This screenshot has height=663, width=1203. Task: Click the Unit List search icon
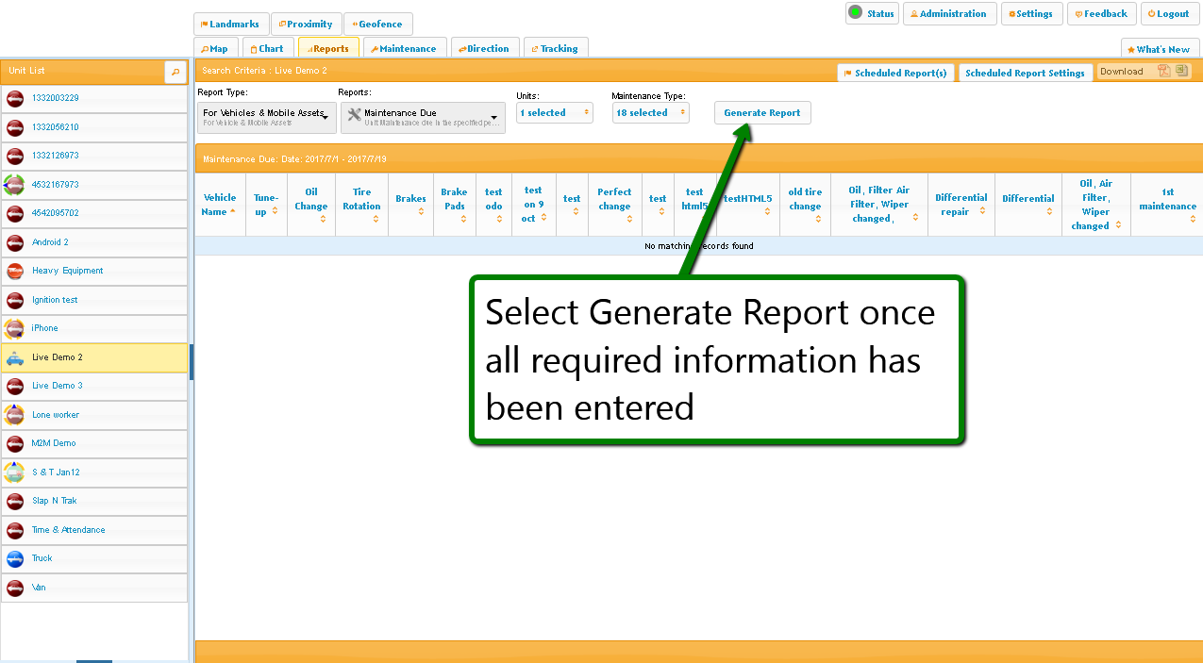point(175,72)
